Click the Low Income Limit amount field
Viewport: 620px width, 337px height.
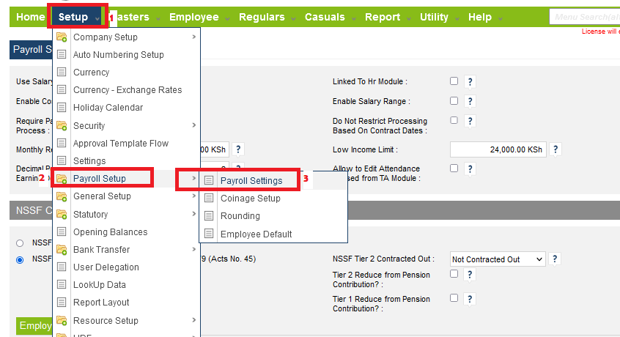[x=498, y=149]
